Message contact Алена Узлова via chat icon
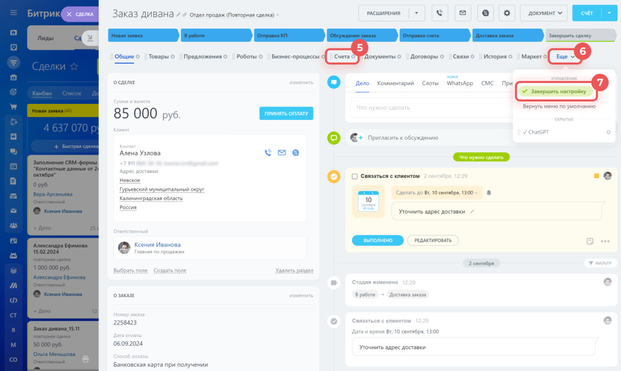 point(295,153)
